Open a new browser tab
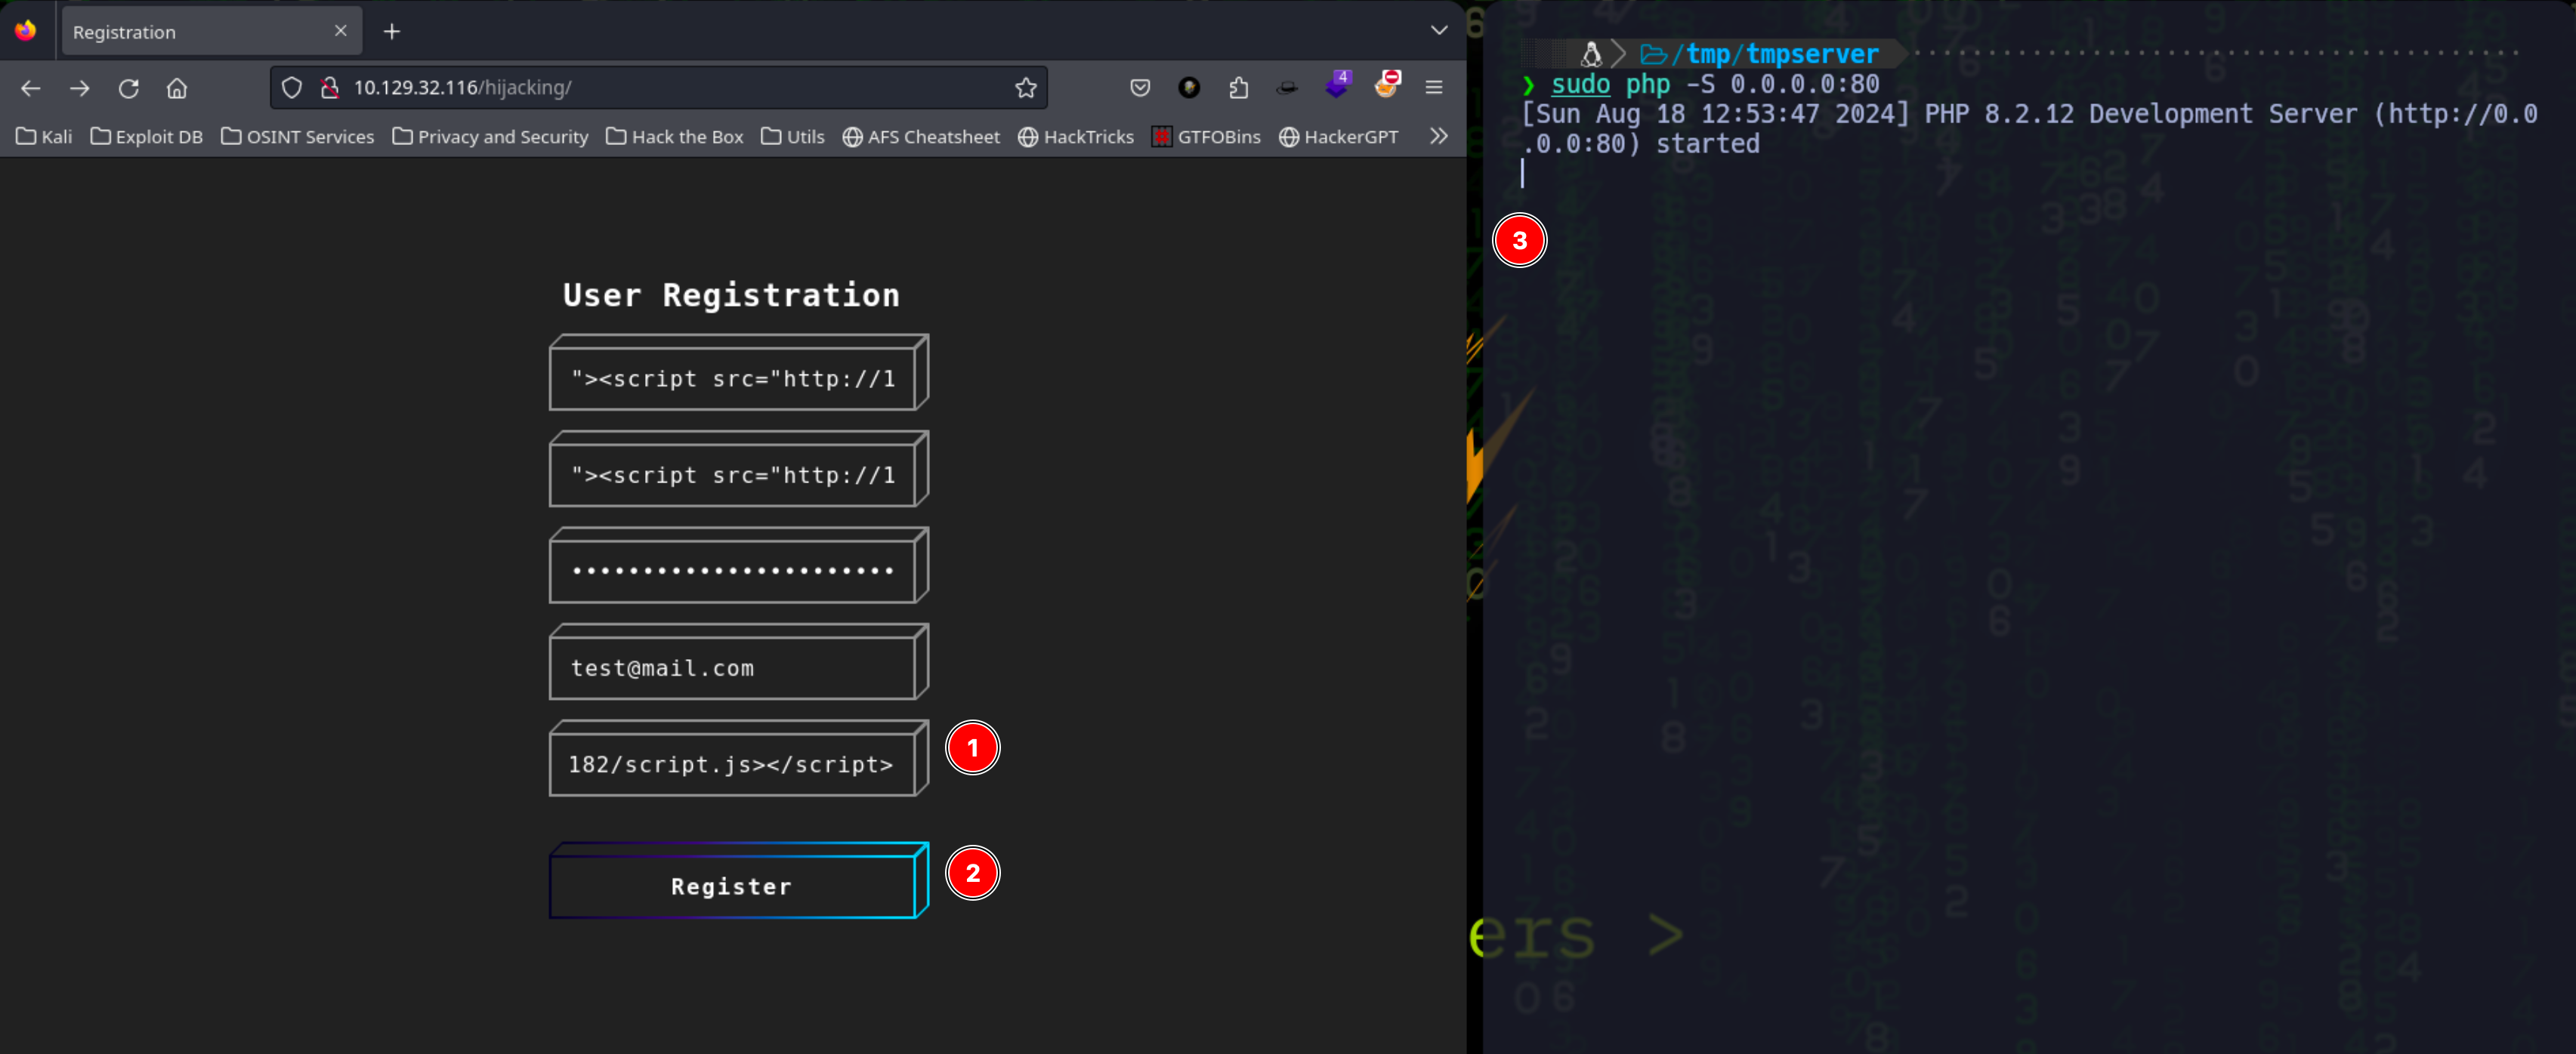Image resolution: width=2576 pixels, height=1054 pixels. pyautogui.click(x=392, y=32)
